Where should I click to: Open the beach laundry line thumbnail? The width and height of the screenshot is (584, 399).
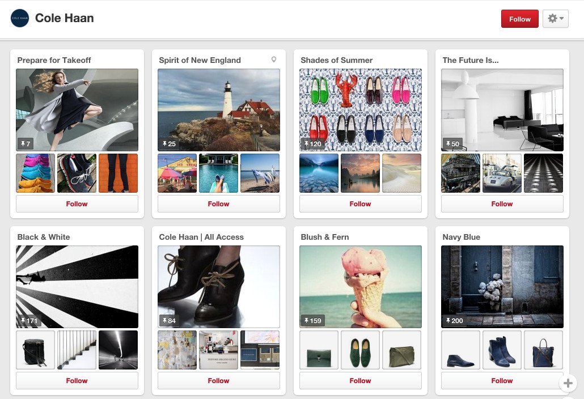260,173
